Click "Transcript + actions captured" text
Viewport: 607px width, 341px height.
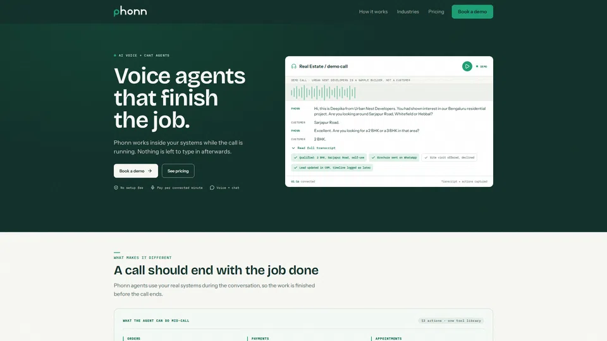pyautogui.click(x=464, y=181)
